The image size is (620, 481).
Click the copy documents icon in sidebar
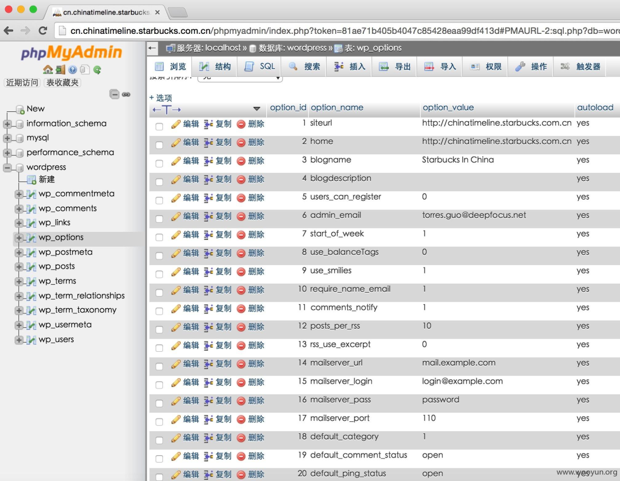(x=84, y=70)
